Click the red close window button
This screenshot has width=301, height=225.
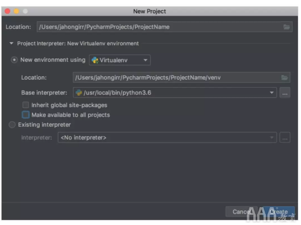(7, 11)
